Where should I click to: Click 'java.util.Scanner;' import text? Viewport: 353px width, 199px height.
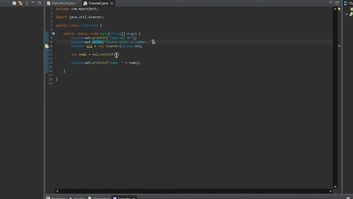coord(87,17)
